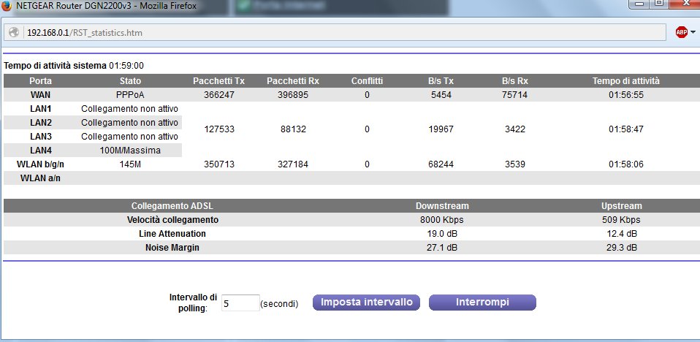
Task: Click the Collegamento ADSL header
Action: coord(172,206)
